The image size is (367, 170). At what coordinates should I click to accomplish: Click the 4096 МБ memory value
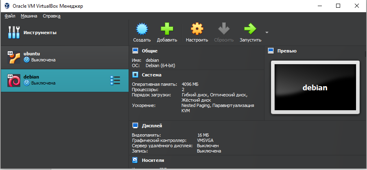190,84
